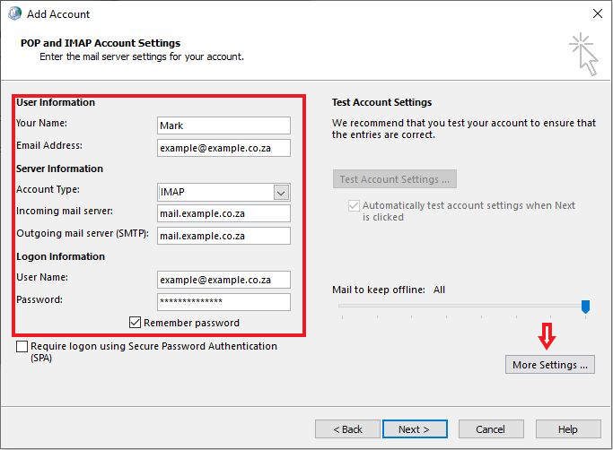The image size is (613, 450).
Task: Toggle the Remember password checkbox
Action: 136,323
